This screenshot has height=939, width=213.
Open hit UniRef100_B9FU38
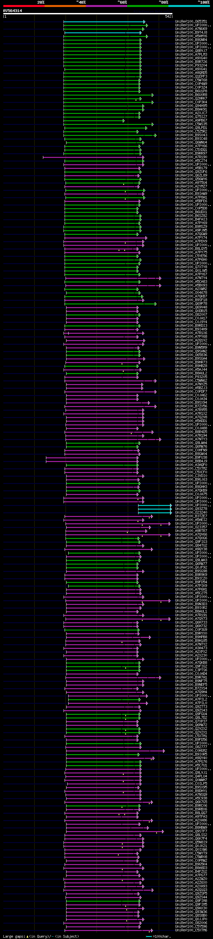click(191, 457)
